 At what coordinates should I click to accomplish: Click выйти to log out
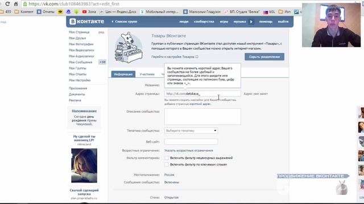[x=283, y=22]
